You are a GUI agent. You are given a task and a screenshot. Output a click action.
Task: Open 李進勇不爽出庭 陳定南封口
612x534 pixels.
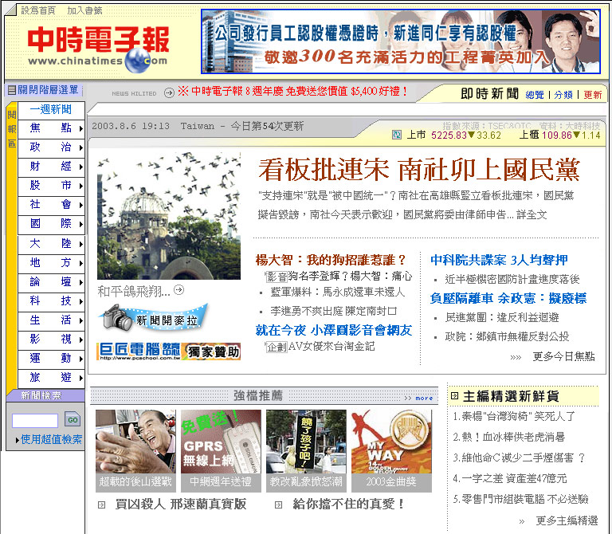[334, 311]
